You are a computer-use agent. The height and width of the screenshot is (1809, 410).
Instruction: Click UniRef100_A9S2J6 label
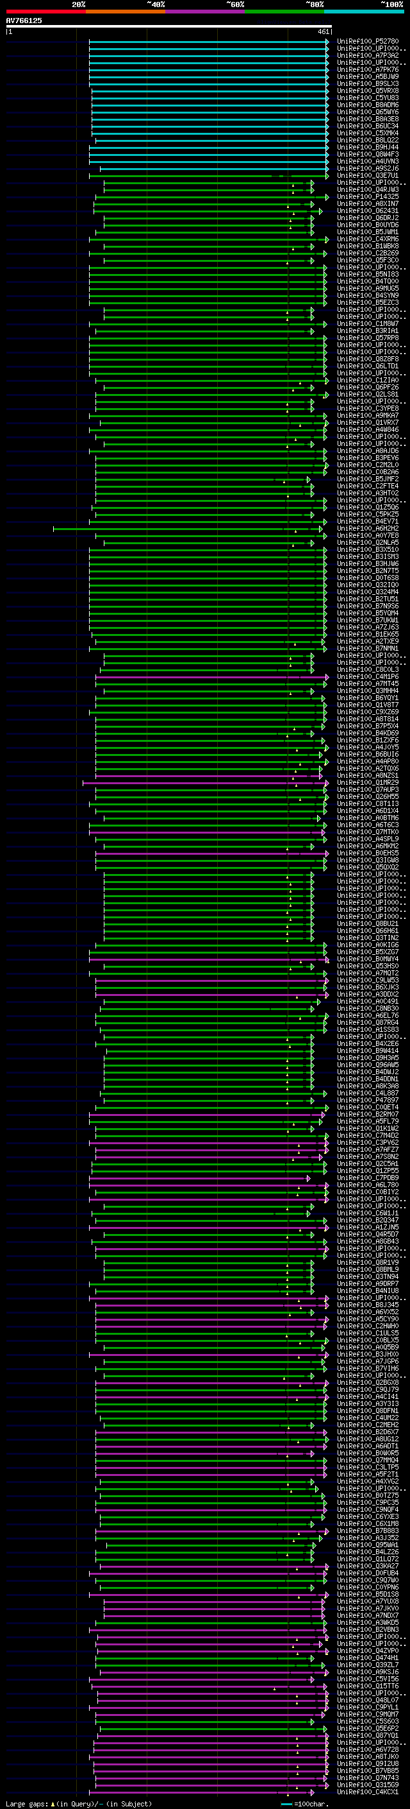[x=368, y=169]
